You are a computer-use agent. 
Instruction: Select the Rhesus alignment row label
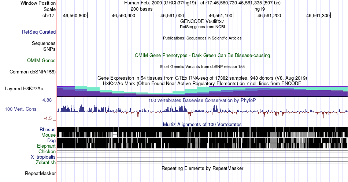coord(48,129)
